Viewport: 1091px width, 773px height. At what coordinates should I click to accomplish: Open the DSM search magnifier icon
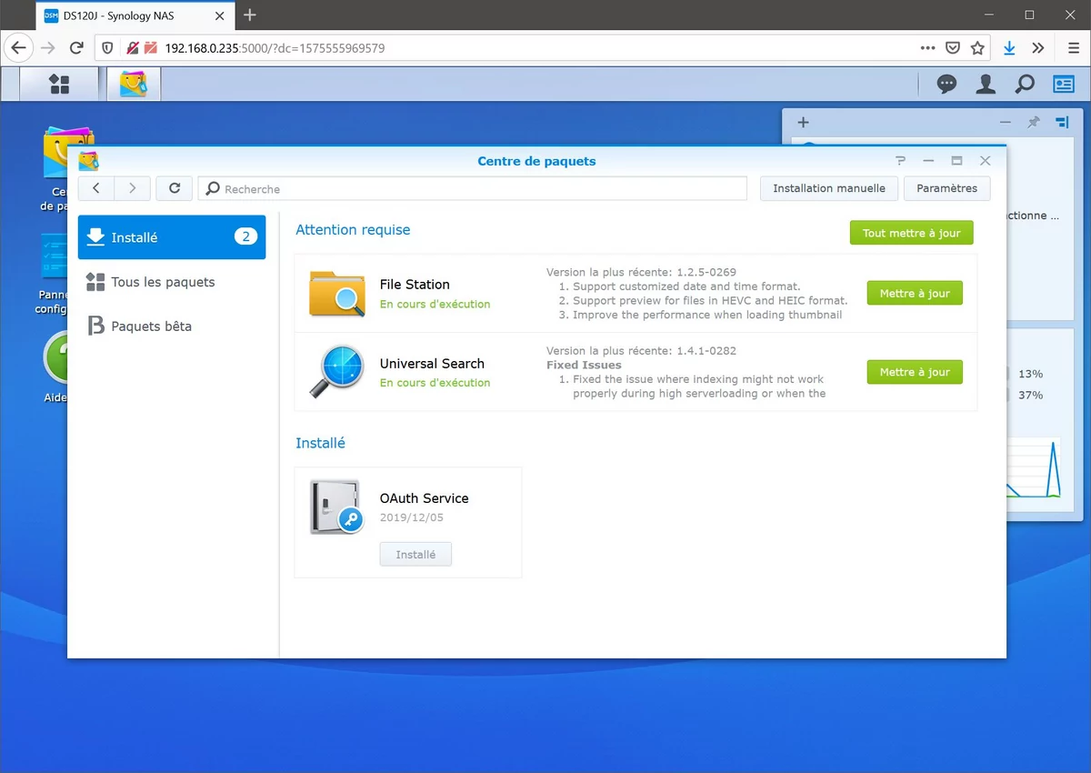[x=1025, y=85]
